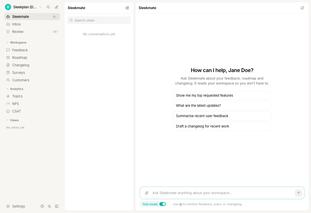Click the Topics hash icon
The image size is (311, 213).
tap(8, 96)
